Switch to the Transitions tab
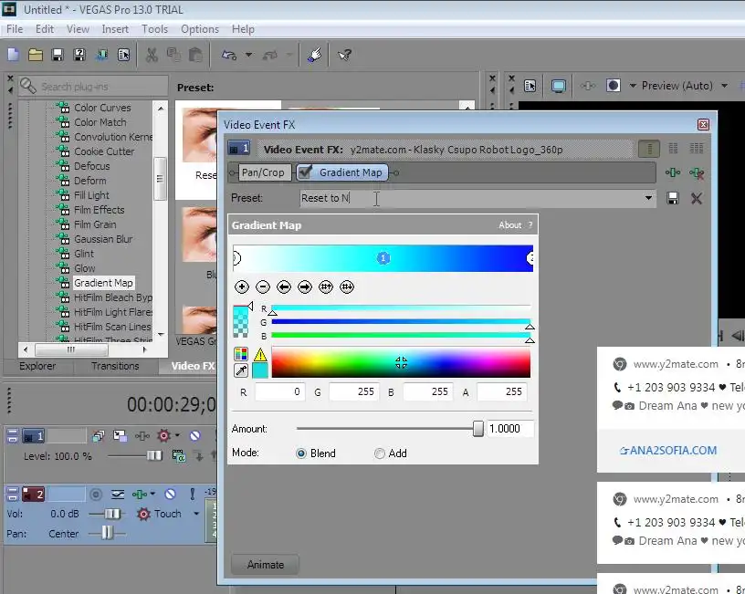This screenshot has width=745, height=594. 115,366
